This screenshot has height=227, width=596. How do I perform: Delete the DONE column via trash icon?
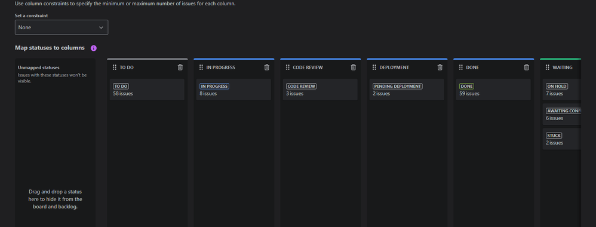click(x=527, y=68)
